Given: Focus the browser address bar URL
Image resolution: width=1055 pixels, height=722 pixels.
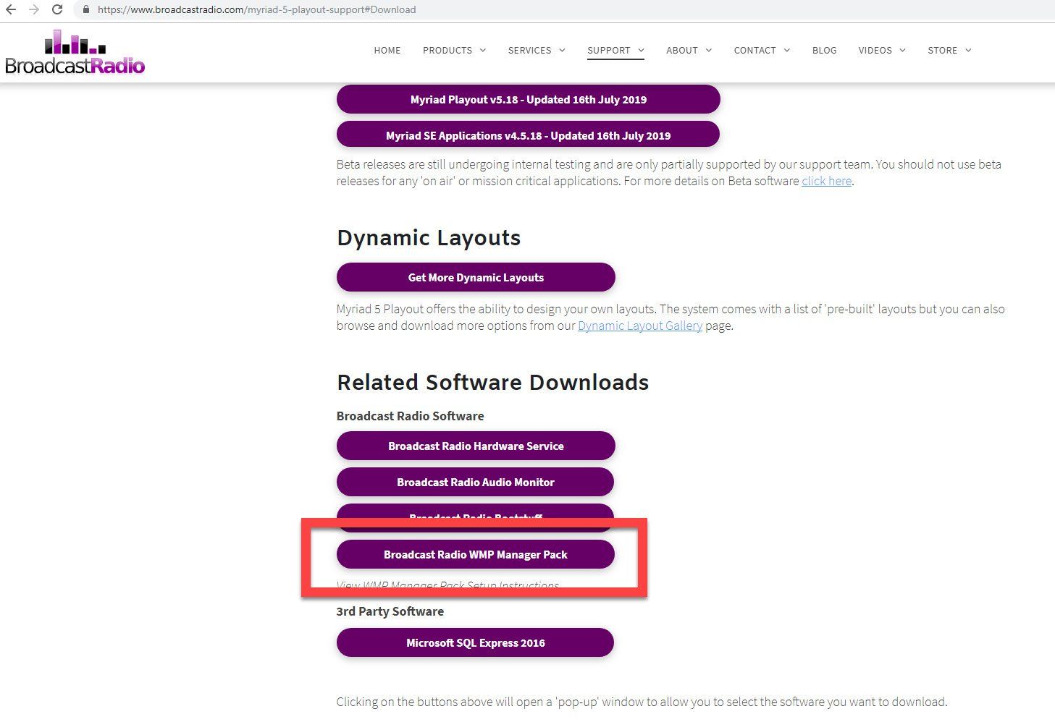Looking at the screenshot, I should [x=257, y=9].
